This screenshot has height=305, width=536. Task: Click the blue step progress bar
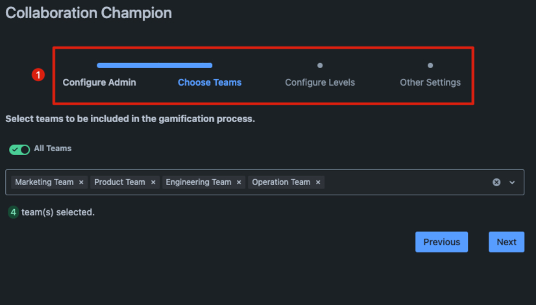(x=154, y=66)
